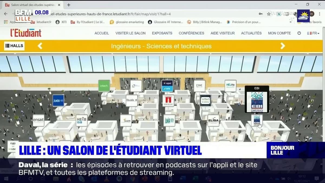Open the Précision d'un pour bookmark
The height and width of the screenshot is (183, 325).
pos(243,22)
